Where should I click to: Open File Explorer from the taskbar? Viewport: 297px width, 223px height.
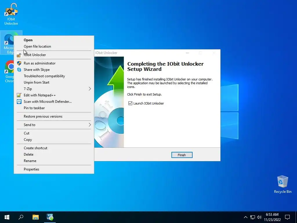point(35,217)
